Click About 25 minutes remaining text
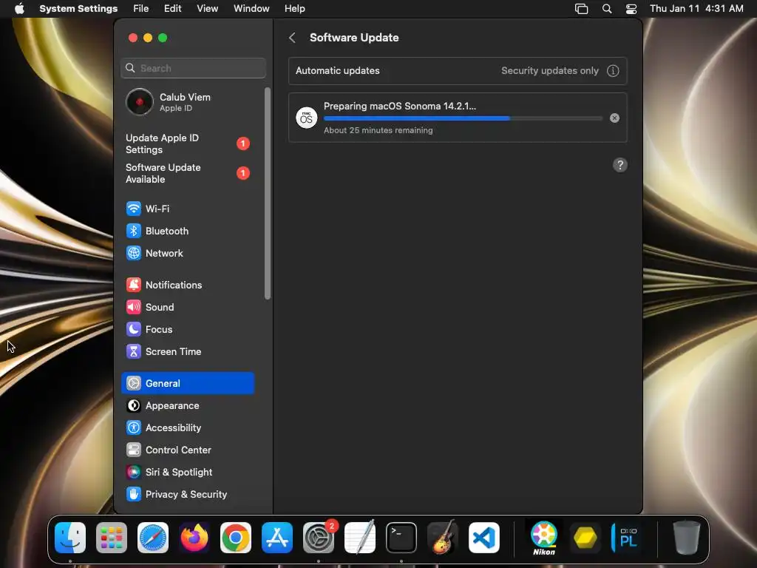 tap(378, 130)
